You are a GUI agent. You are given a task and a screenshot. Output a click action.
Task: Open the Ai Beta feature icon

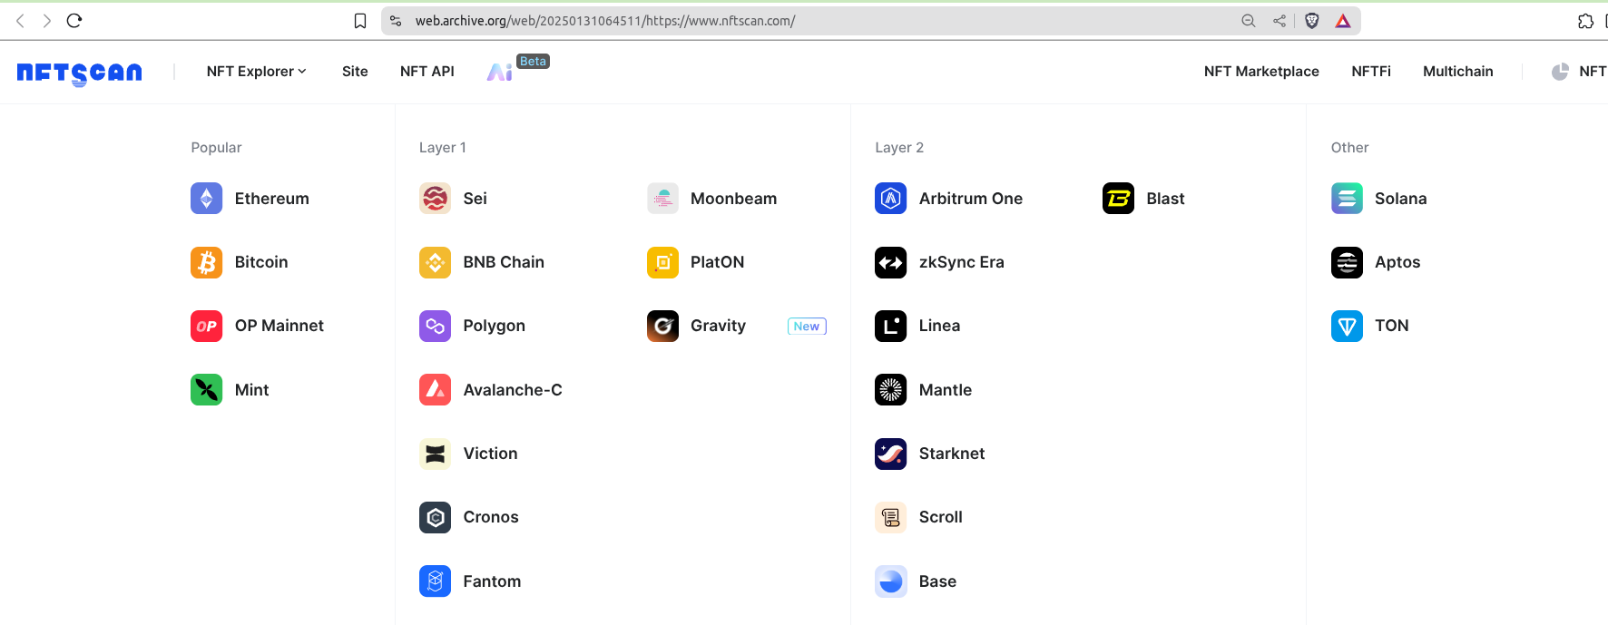[500, 72]
